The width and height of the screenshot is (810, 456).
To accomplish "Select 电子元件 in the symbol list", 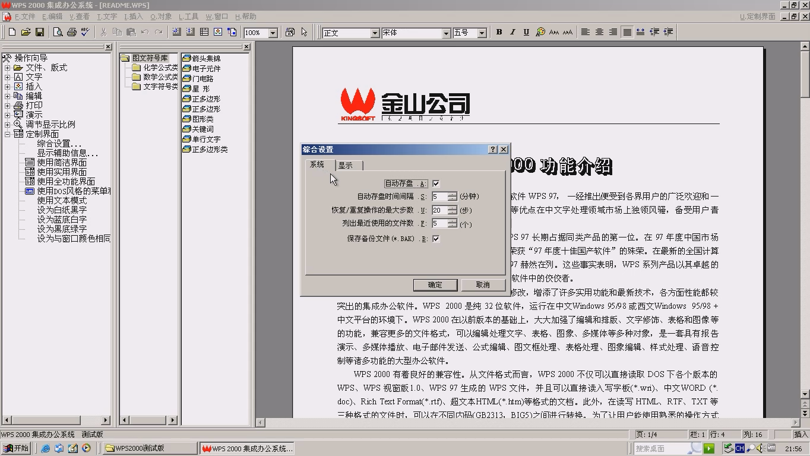I will [206, 68].
